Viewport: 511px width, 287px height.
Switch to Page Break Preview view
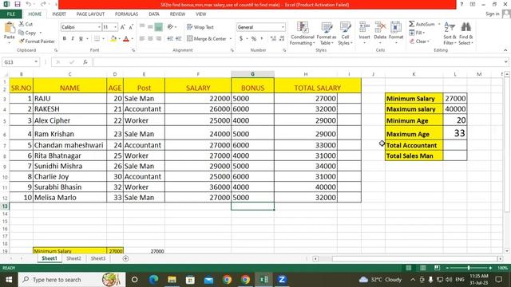[x=437, y=268]
